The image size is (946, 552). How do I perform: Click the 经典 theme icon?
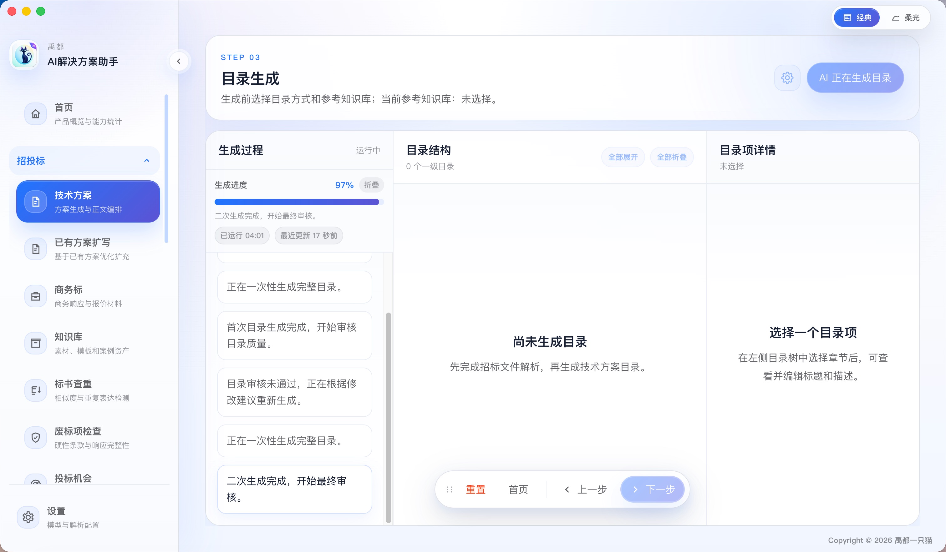click(x=847, y=18)
